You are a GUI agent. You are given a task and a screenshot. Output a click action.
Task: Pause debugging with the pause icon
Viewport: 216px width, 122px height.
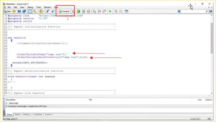tap(84, 11)
